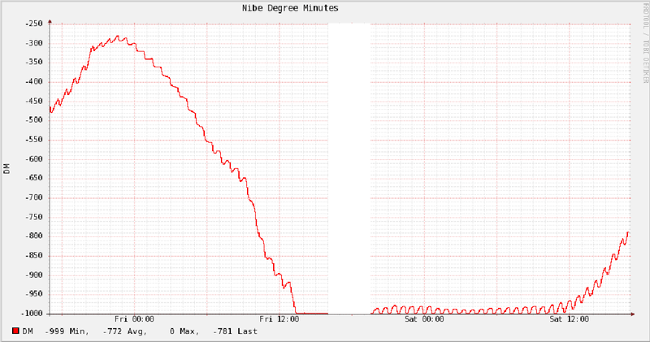
Task: Click the '-500' y-axis label
Action: (33, 120)
